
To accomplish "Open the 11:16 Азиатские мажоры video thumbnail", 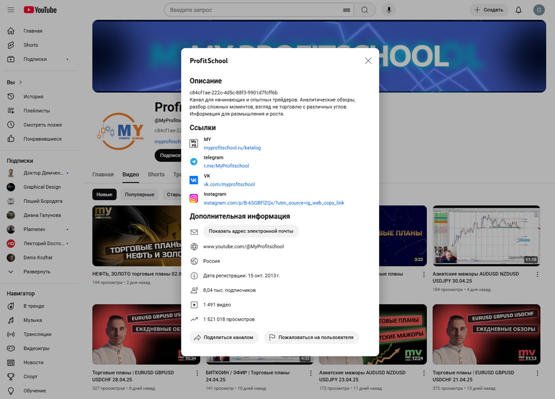I will tap(486, 236).
